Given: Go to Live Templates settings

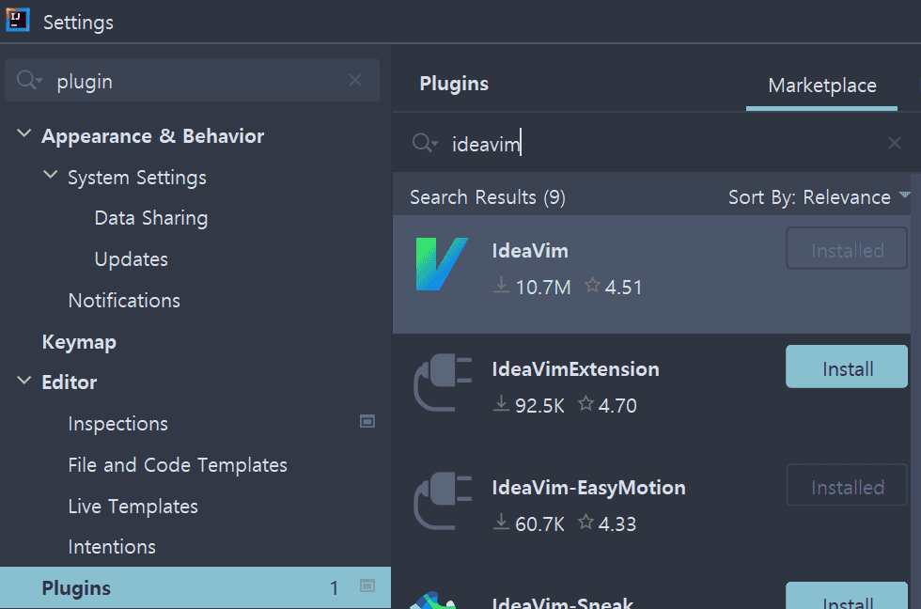Looking at the screenshot, I should 133,507.
